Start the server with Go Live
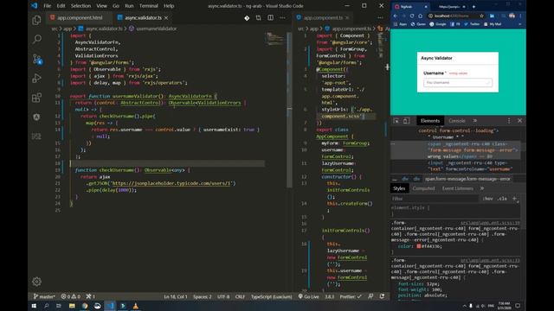 coord(308,296)
